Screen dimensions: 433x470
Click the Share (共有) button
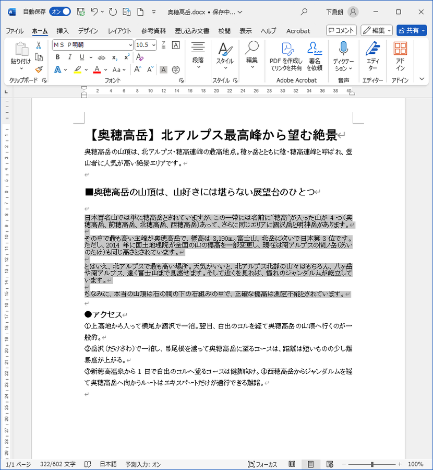[412, 31]
